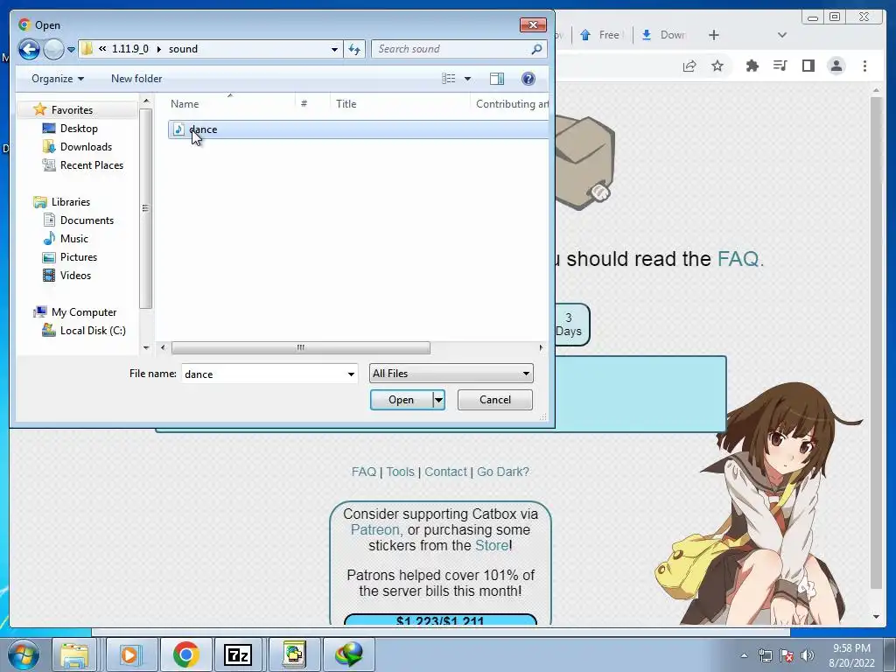The image size is (896, 672).
Task: Switch to the Down browser tab
Action: click(663, 35)
